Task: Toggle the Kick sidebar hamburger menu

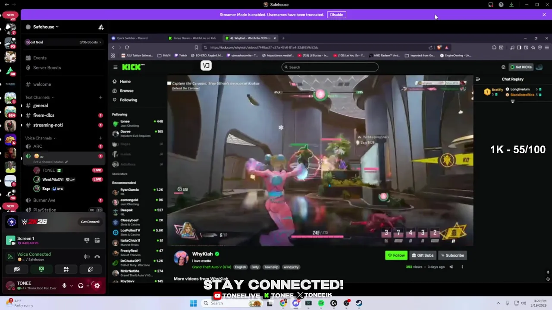Action: (115, 67)
